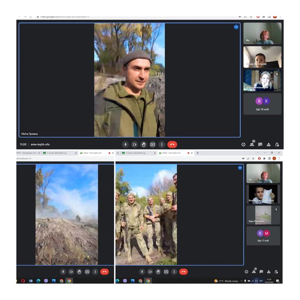Click Present now in bottom-left Meet window
Screen dimensions: 300x300
(x=87, y=272)
